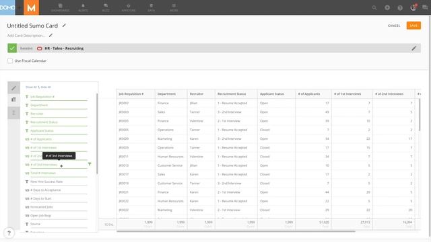Click Department column header in table

(x=171, y=94)
